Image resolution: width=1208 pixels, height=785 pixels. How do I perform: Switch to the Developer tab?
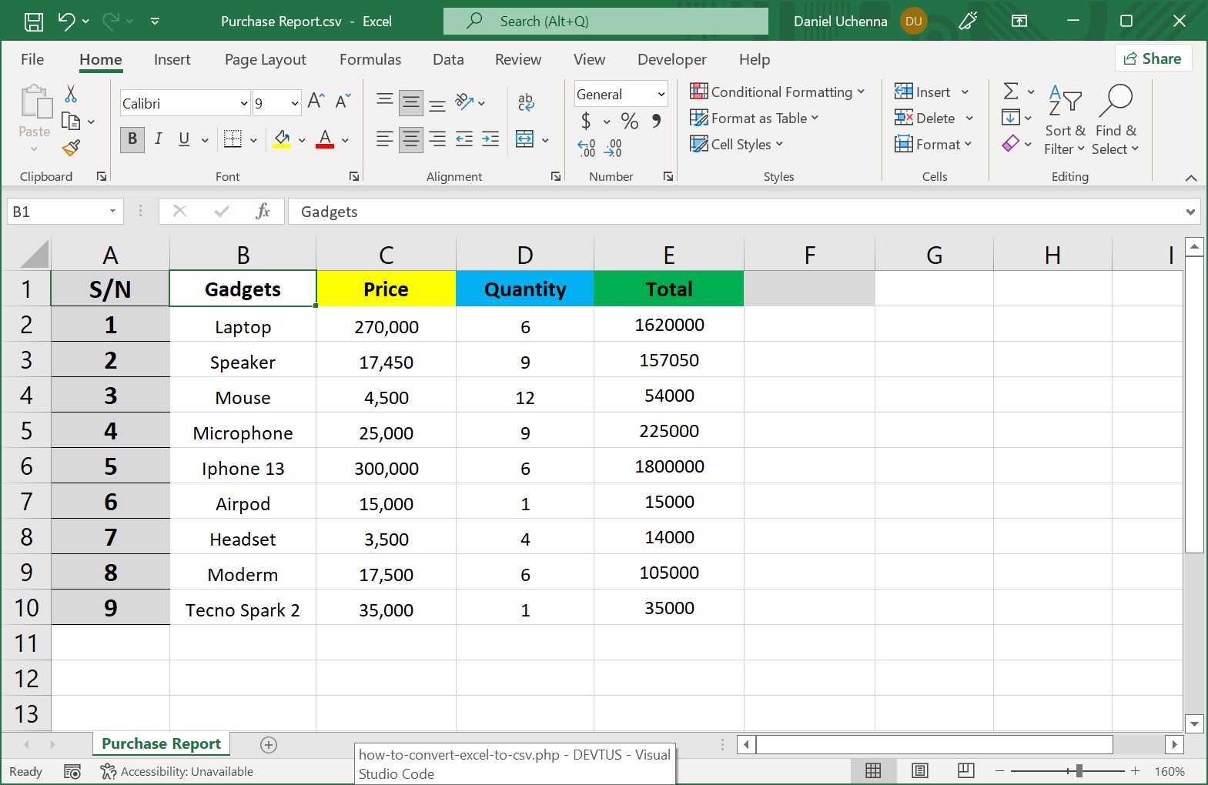tap(671, 59)
